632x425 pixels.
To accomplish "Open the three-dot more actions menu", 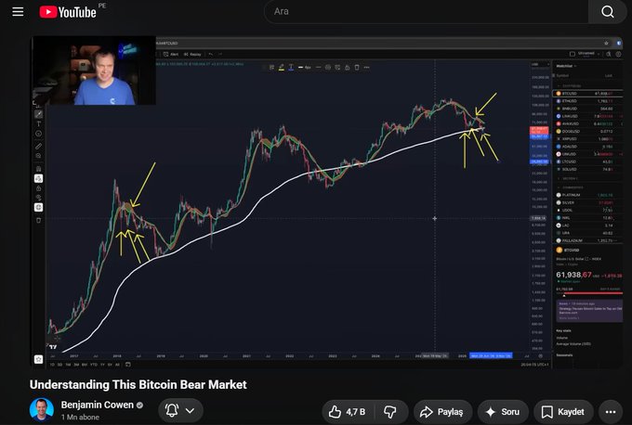I will coord(611,412).
